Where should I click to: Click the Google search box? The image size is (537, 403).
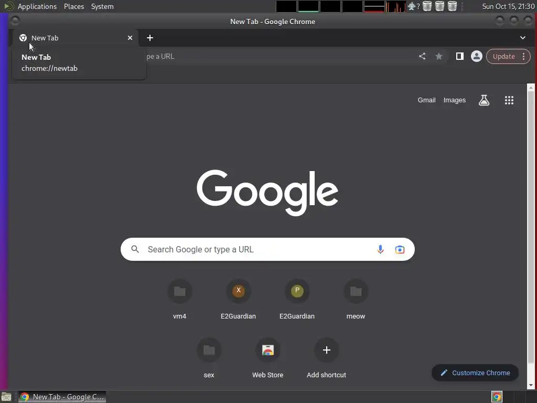[267, 249]
